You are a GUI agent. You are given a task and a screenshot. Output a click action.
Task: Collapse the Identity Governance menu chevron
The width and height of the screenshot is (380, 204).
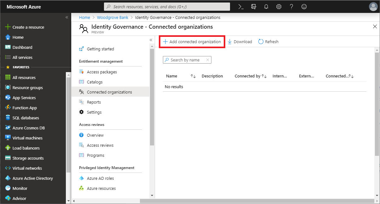pos(151,40)
